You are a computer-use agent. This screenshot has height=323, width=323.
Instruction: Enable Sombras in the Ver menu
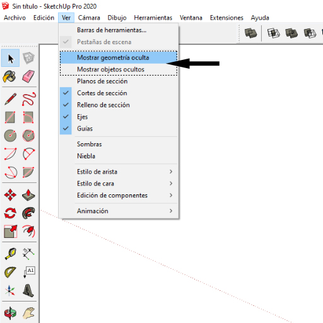[119, 144]
